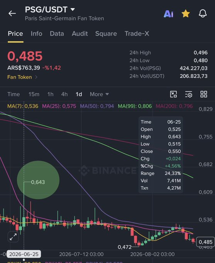Click the 2026-07-12 03:00 axis label

coord(81,254)
